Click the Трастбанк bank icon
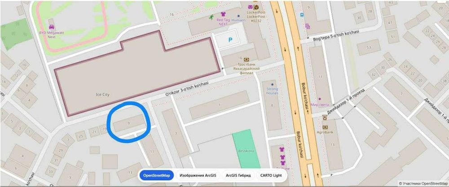This screenshot has width=449, height=187. [x=246, y=59]
